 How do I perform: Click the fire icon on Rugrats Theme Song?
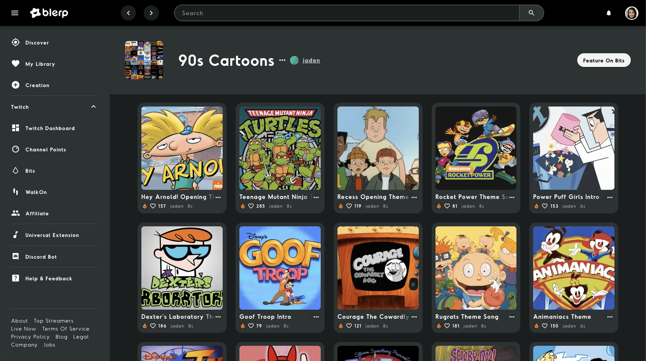tap(439, 326)
